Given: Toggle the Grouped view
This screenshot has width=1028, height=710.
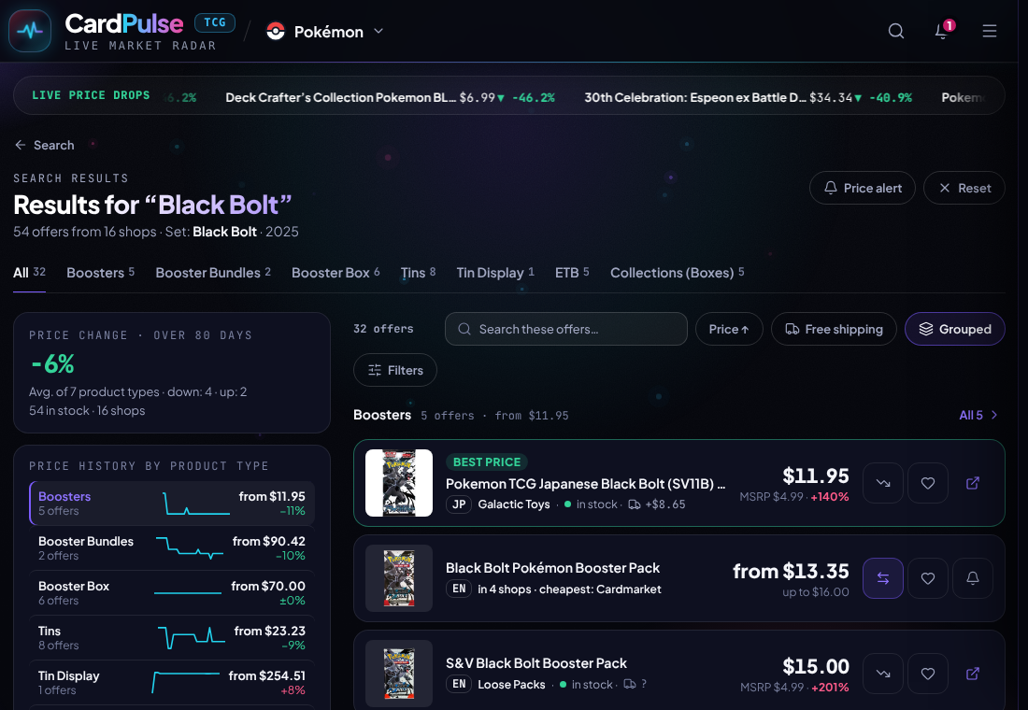Looking at the screenshot, I should 954,329.
